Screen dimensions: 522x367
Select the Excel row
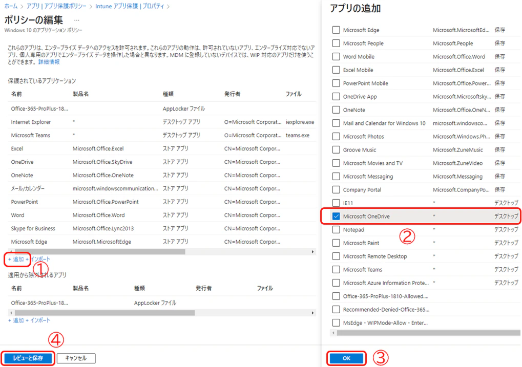point(162,149)
